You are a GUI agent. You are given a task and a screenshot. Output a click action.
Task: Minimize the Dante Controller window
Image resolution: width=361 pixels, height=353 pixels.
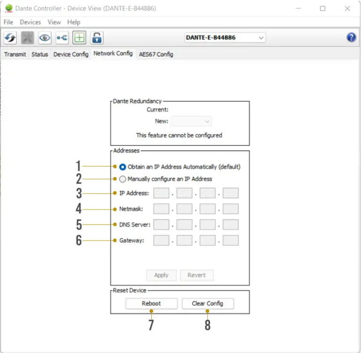click(298, 8)
